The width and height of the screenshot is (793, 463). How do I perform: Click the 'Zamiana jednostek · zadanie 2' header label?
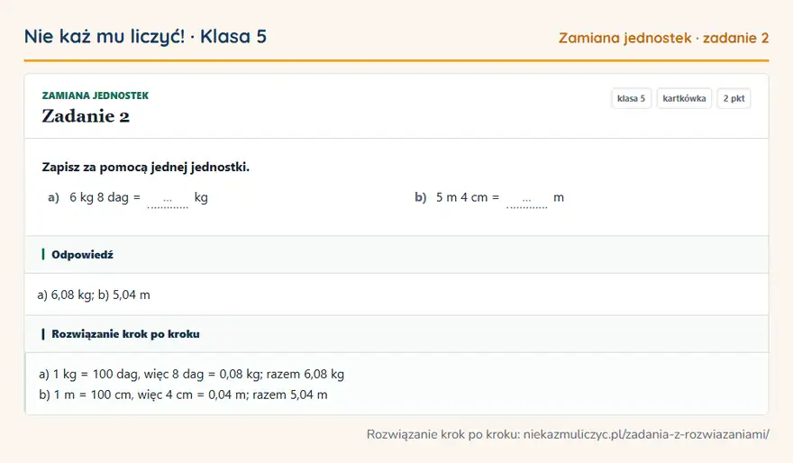pos(663,38)
